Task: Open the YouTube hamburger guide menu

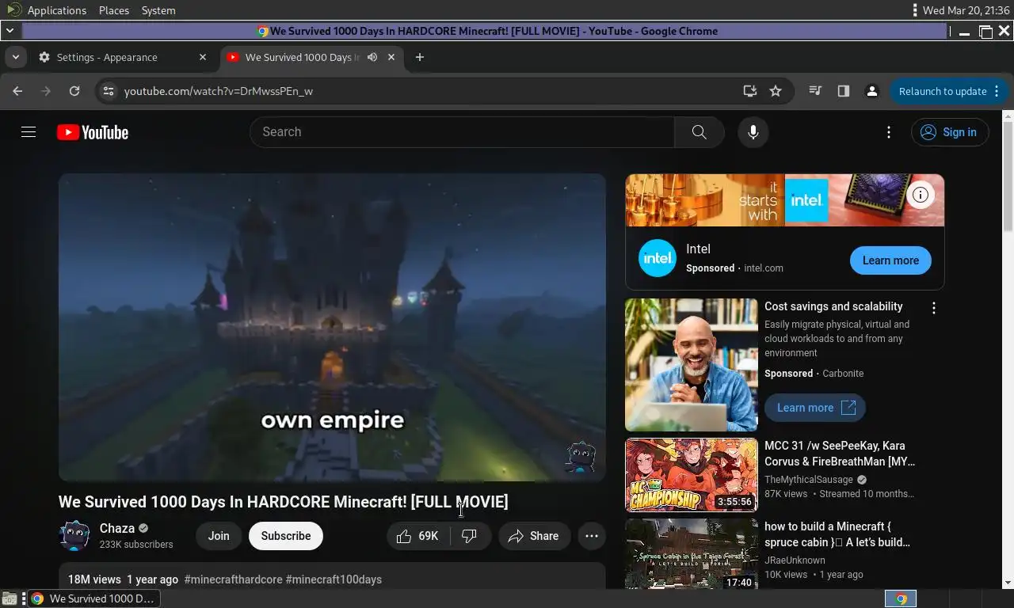Action: pos(29,132)
